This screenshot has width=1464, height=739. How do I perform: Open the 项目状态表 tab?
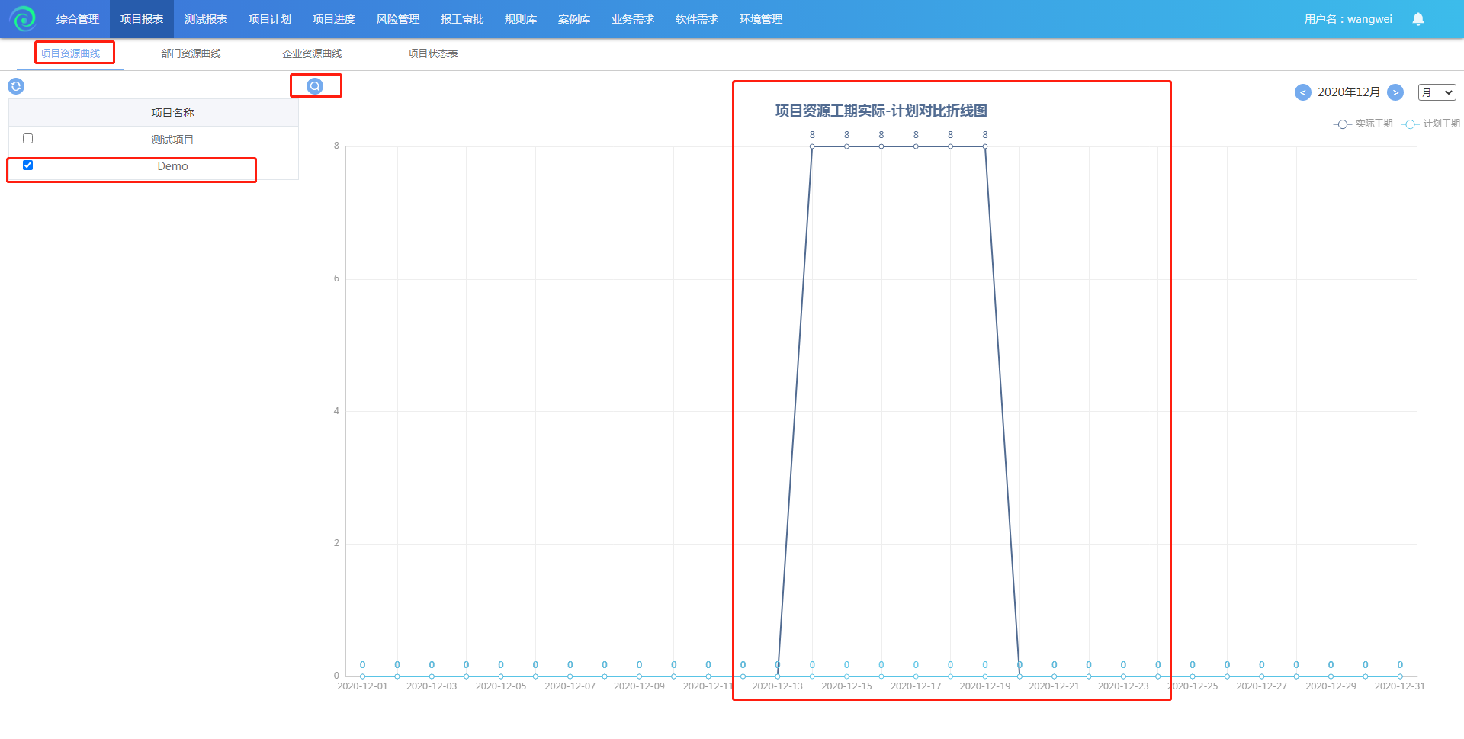(x=432, y=53)
